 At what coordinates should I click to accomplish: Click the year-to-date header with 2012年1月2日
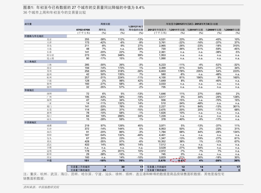click(192, 24)
